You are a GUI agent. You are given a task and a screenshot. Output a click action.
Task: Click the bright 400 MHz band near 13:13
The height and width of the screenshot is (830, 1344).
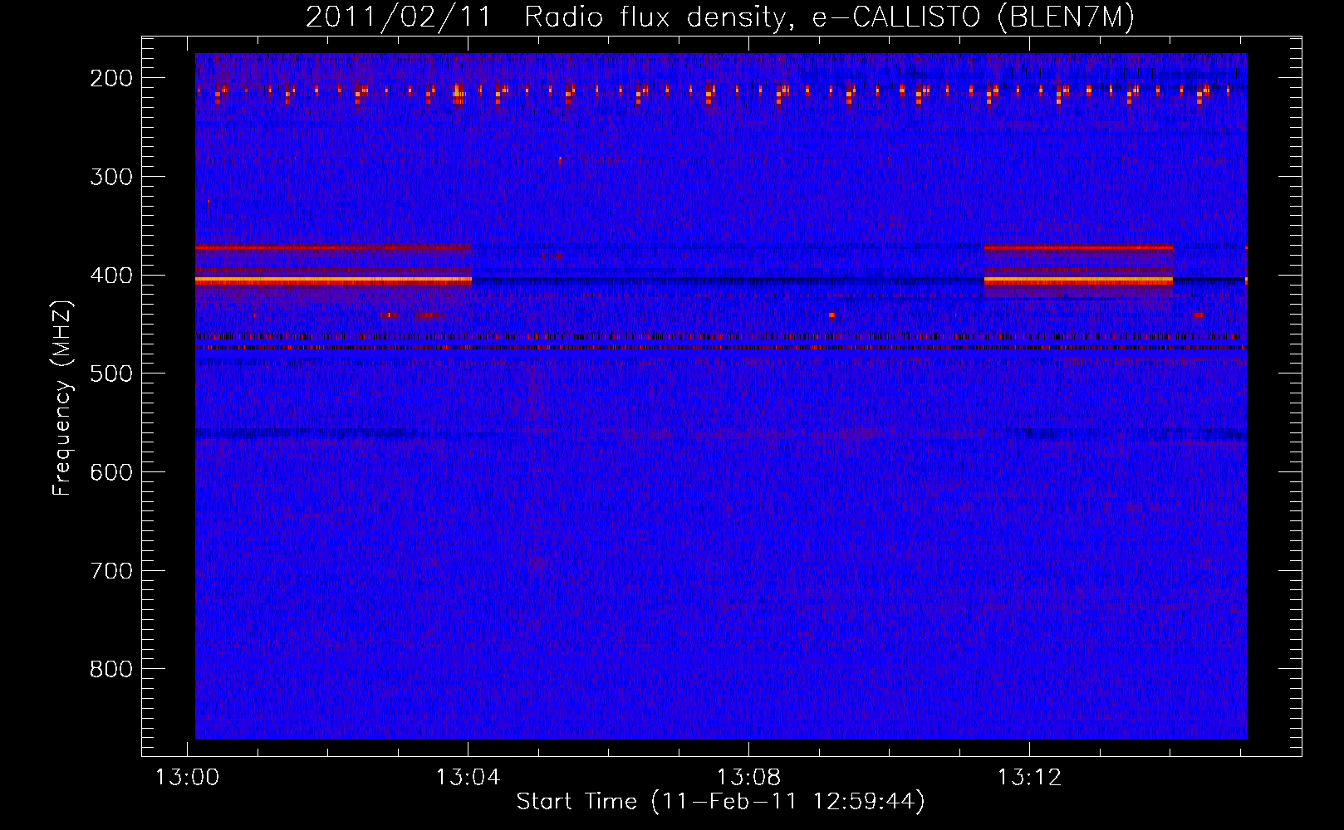tap(1078, 281)
